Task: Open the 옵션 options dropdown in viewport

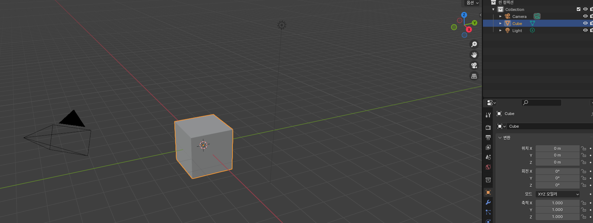Action: (x=472, y=3)
